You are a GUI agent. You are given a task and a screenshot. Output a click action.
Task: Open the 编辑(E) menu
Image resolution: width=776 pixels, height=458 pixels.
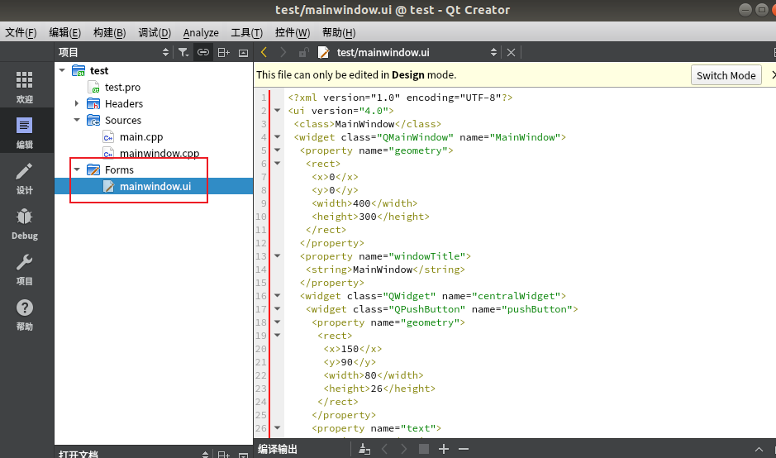tap(64, 33)
